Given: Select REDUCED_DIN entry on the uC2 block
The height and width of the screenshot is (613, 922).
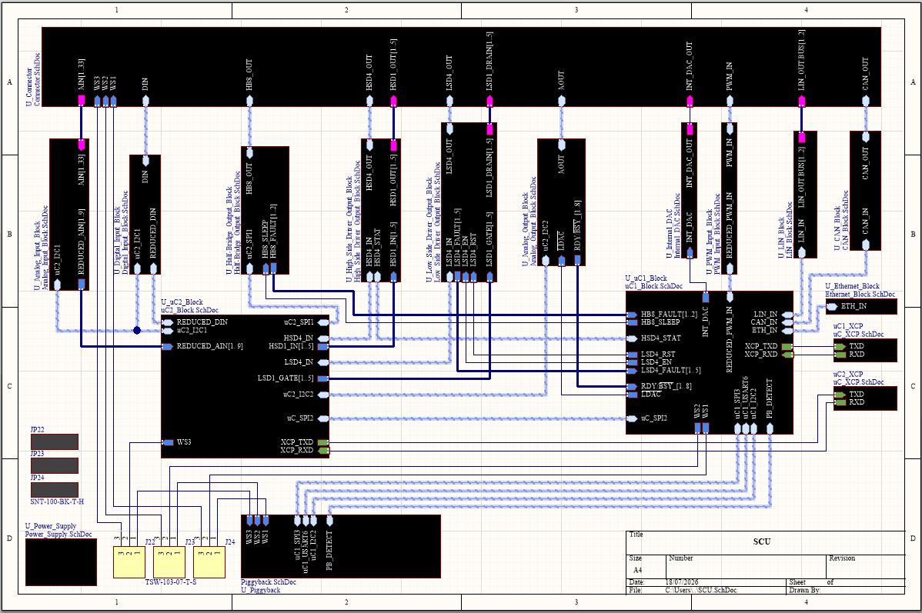Looking at the screenshot, I should coord(195,322).
